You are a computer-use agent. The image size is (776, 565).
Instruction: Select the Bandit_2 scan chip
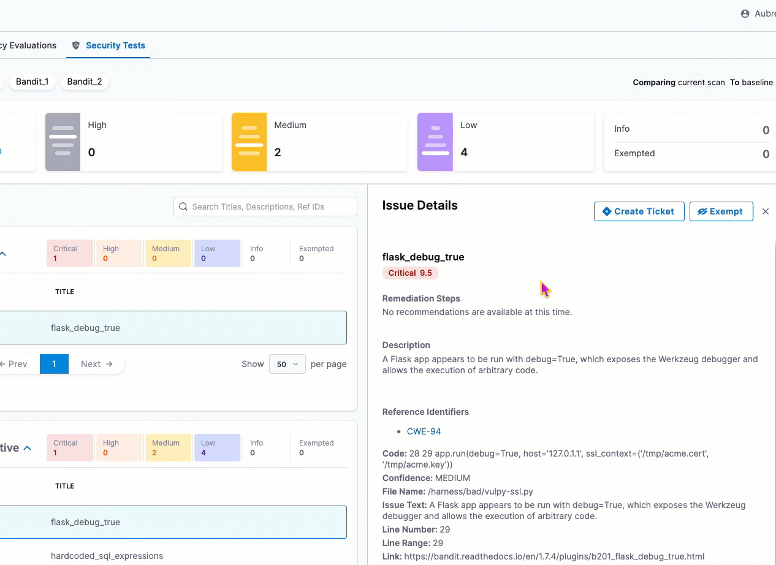(x=85, y=82)
